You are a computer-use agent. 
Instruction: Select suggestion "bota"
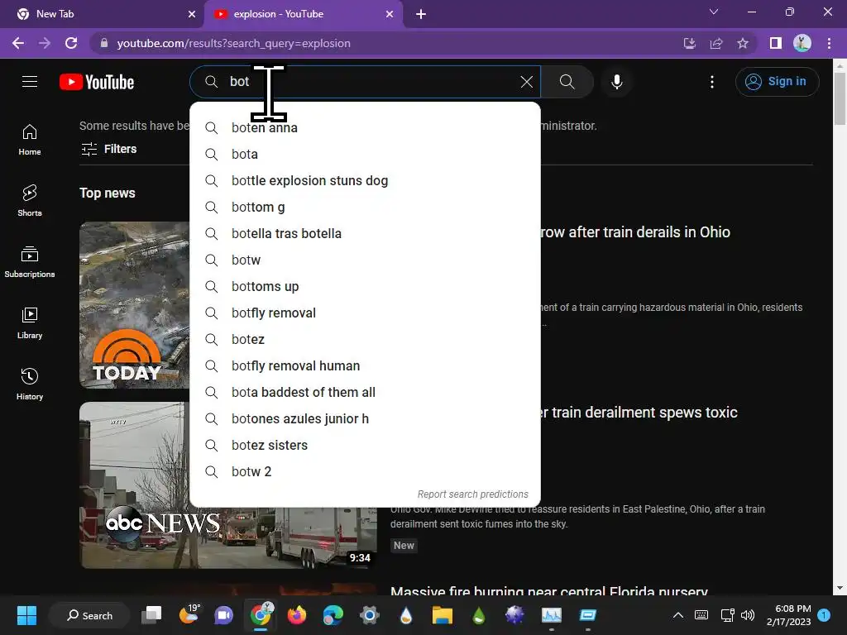point(365,155)
